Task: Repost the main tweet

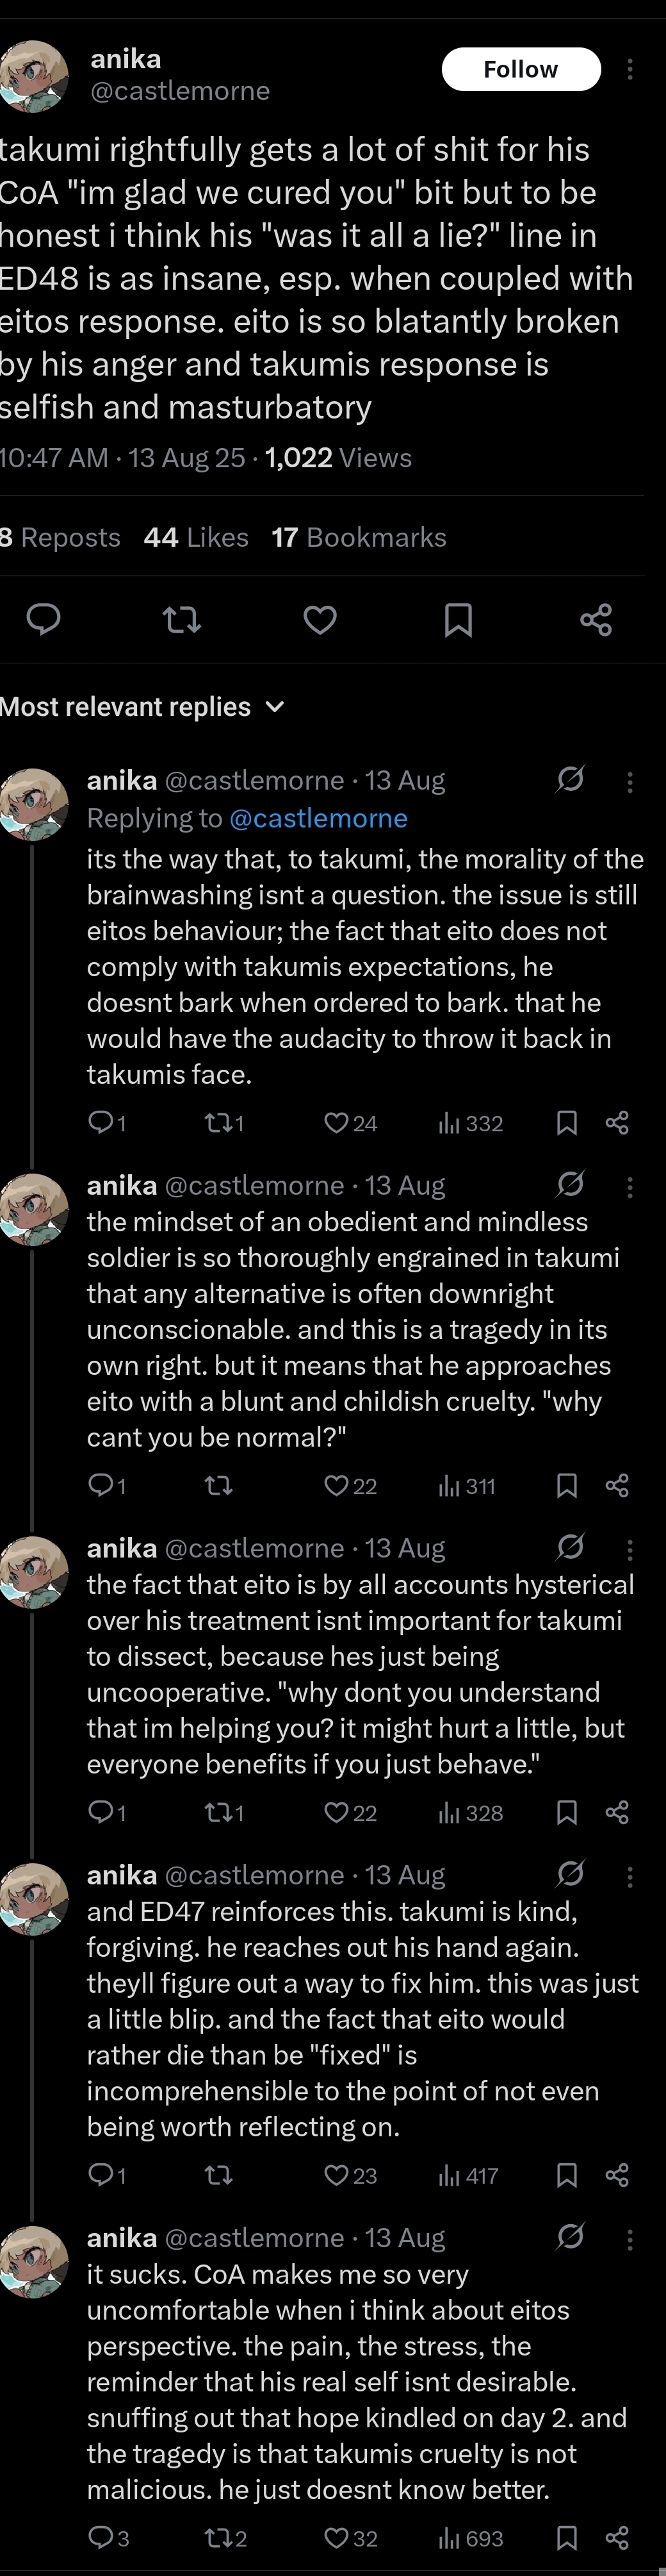Action: [182, 620]
